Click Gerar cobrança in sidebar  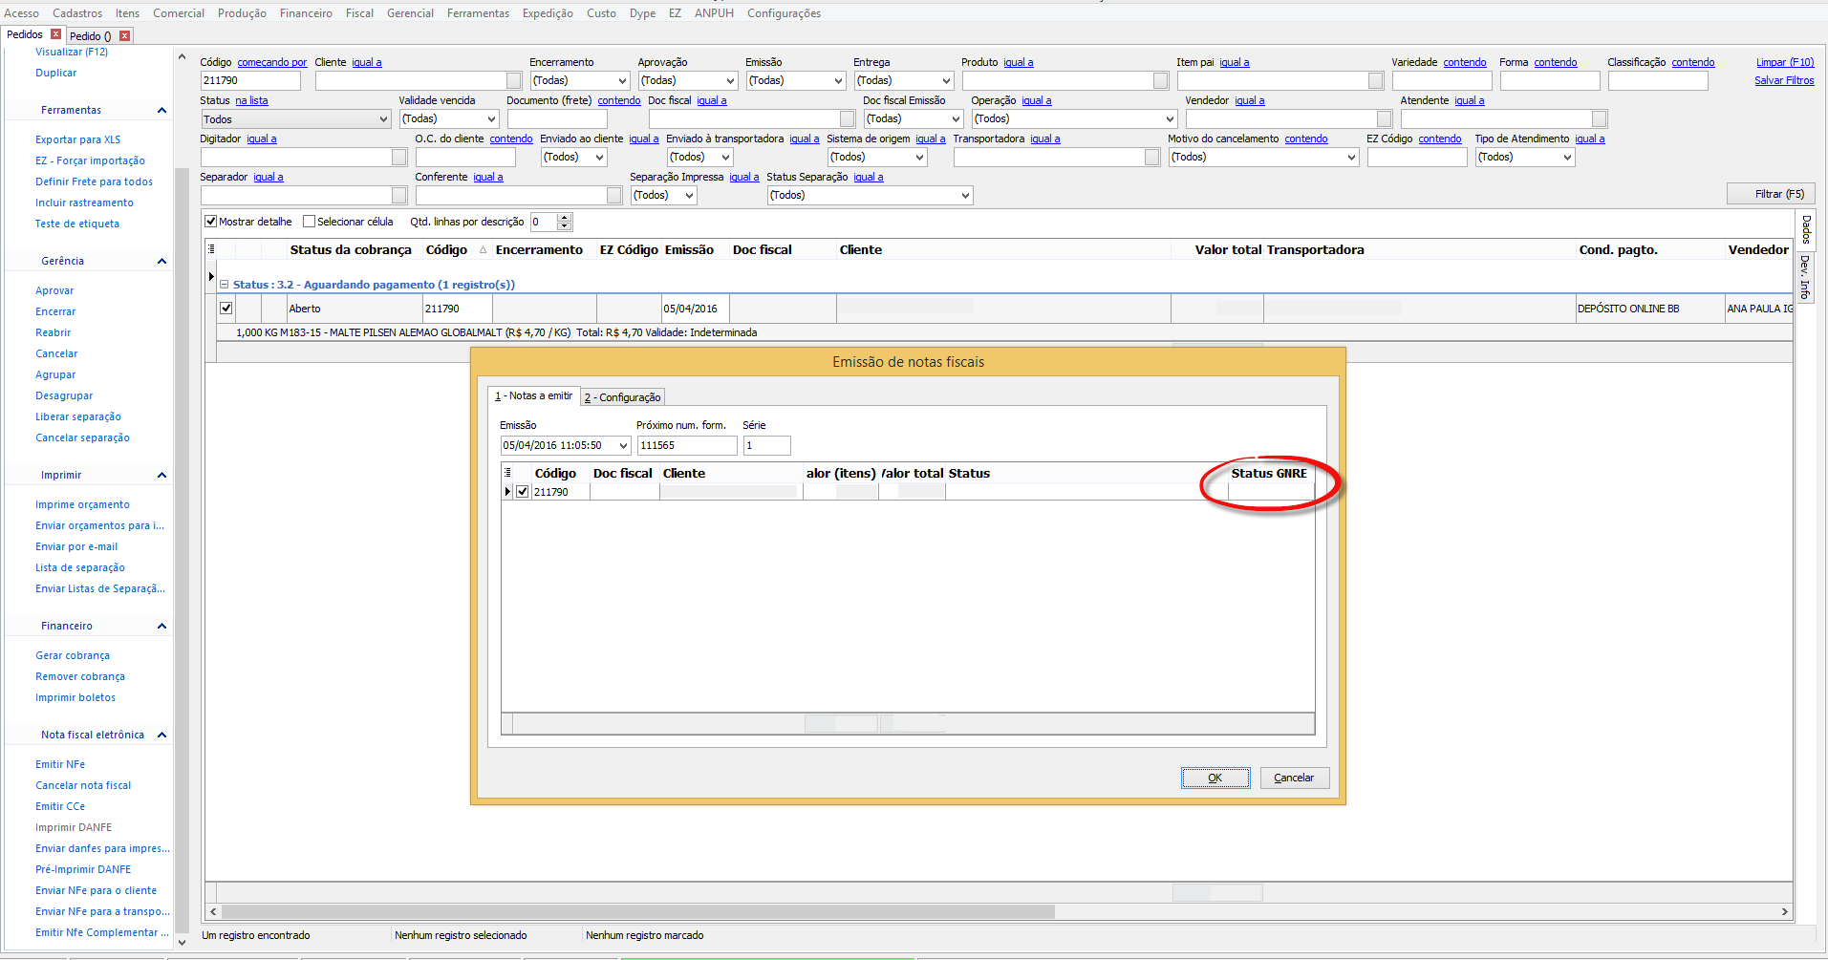click(x=73, y=655)
